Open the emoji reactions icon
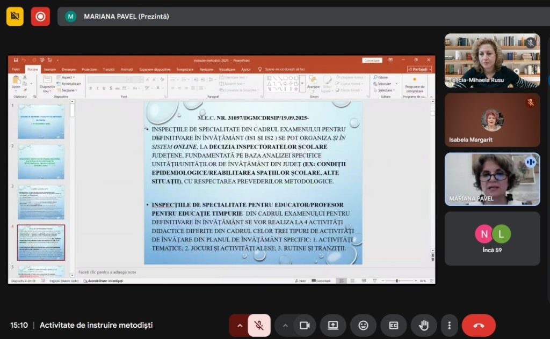 point(363,325)
